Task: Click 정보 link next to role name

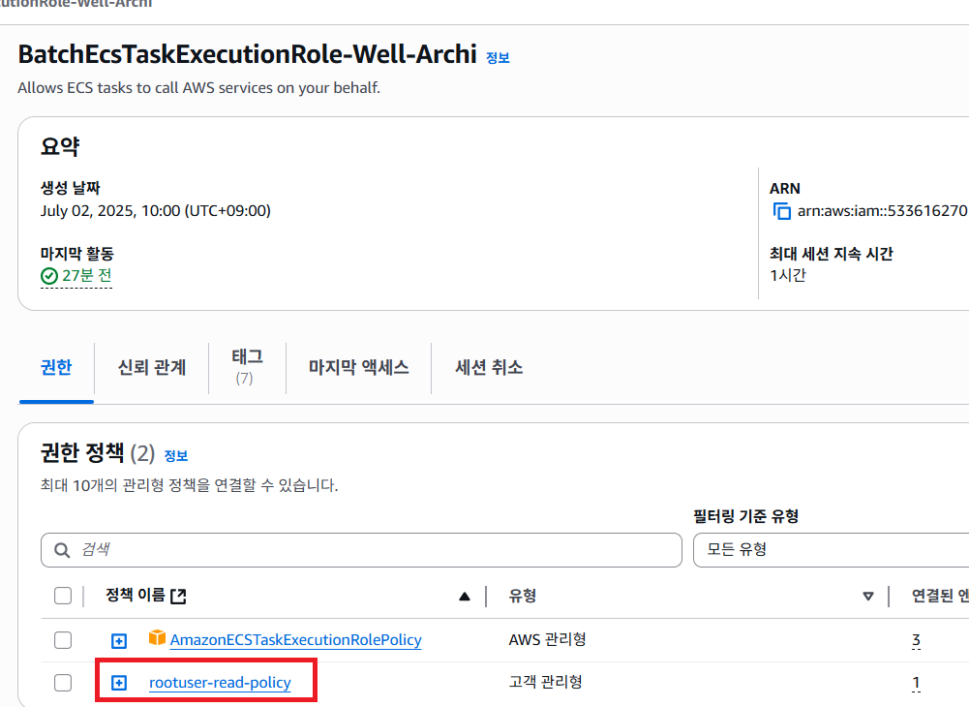Action: pos(498,58)
